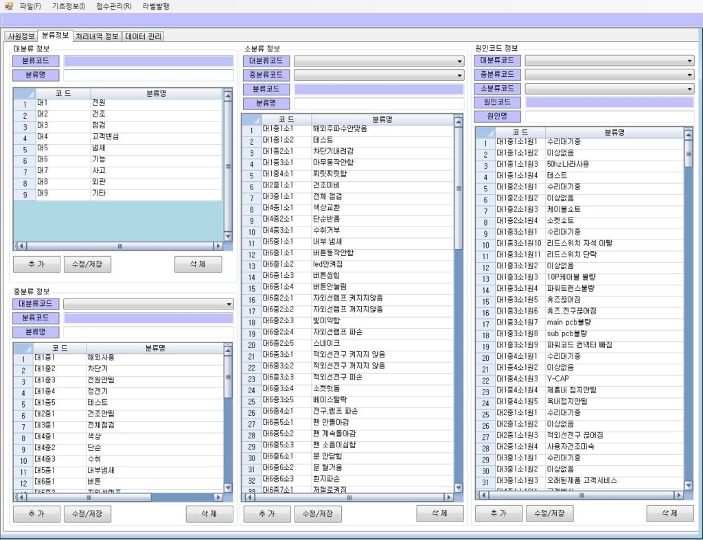The image size is (703, 540).
Task: Expand 소분류코드 dropdown in 원인코드 정보 panel
Action: [689, 89]
